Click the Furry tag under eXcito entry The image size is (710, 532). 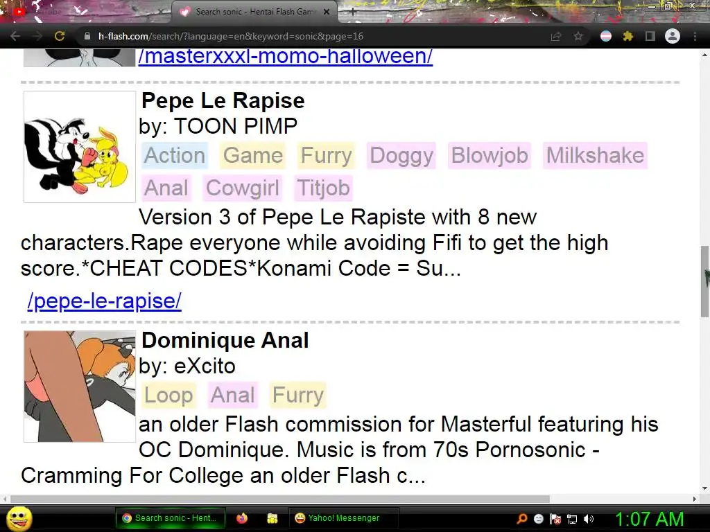coord(298,395)
